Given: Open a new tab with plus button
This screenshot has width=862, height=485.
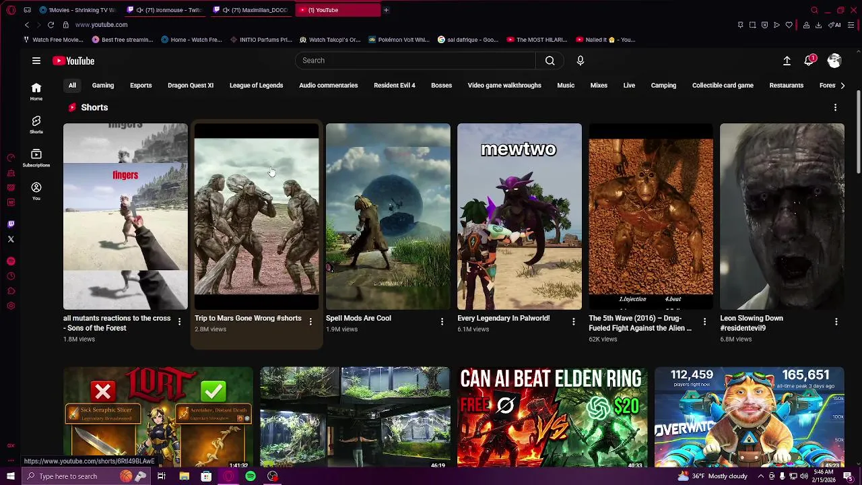Looking at the screenshot, I should 386,10.
